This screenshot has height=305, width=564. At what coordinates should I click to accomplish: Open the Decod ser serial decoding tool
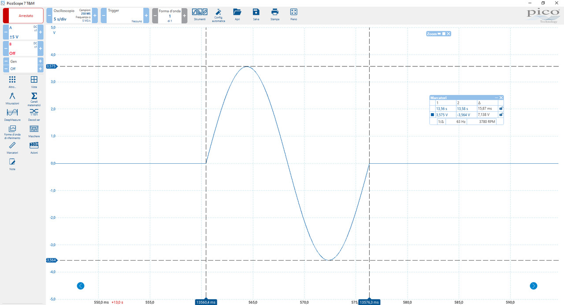coord(34,114)
